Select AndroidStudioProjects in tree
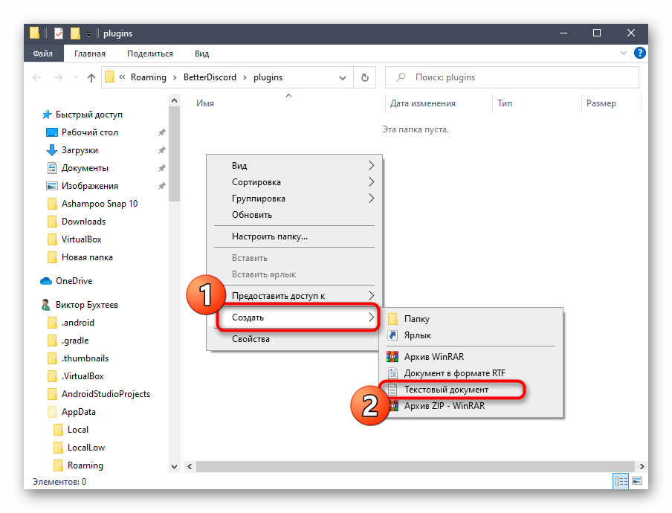 (106, 394)
